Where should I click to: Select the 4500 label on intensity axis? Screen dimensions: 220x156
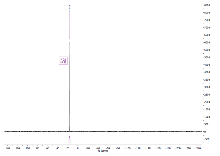coord(207,65)
